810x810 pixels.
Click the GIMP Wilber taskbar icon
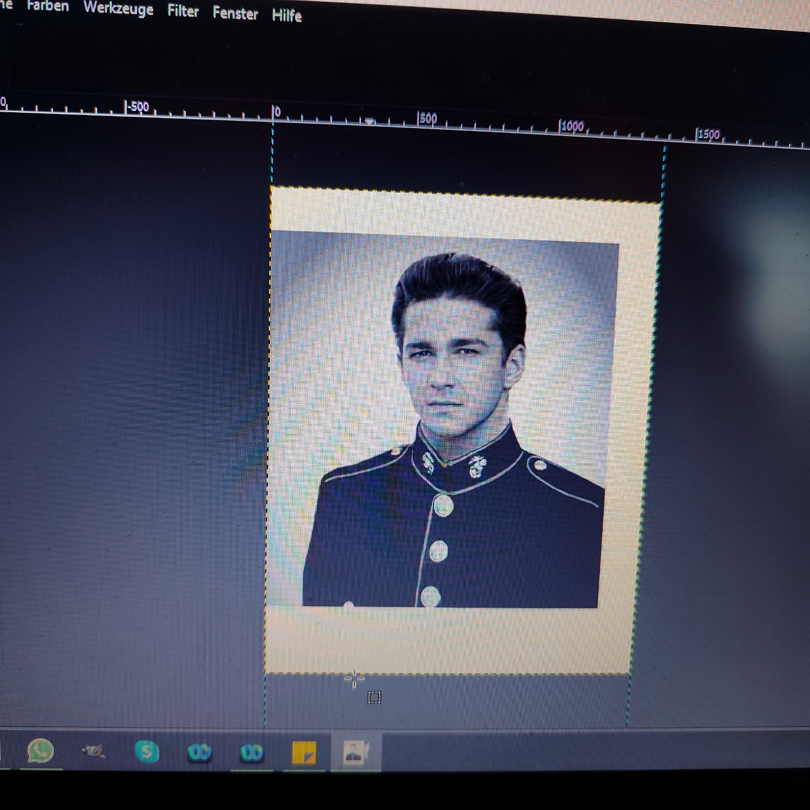tap(93, 751)
